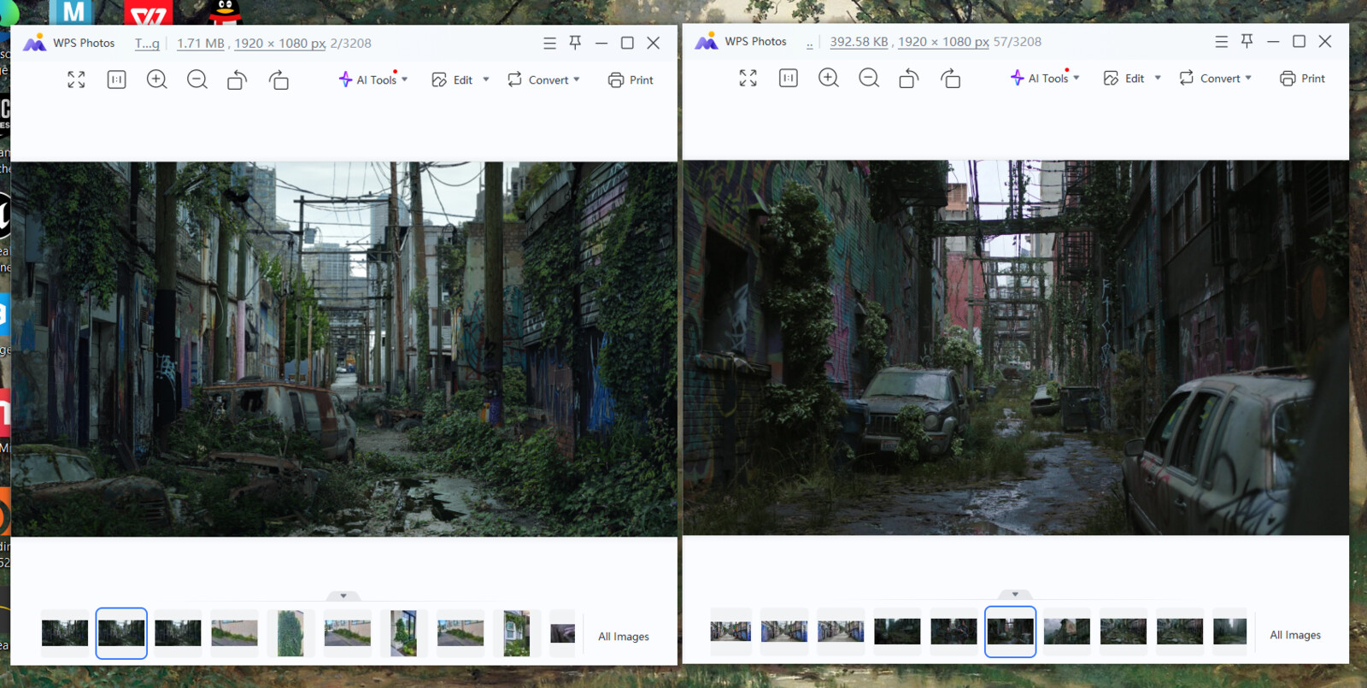
Task: Open Convert dropdown in right window
Action: (x=1215, y=78)
